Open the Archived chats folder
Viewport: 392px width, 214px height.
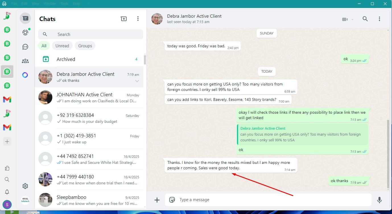click(66, 59)
